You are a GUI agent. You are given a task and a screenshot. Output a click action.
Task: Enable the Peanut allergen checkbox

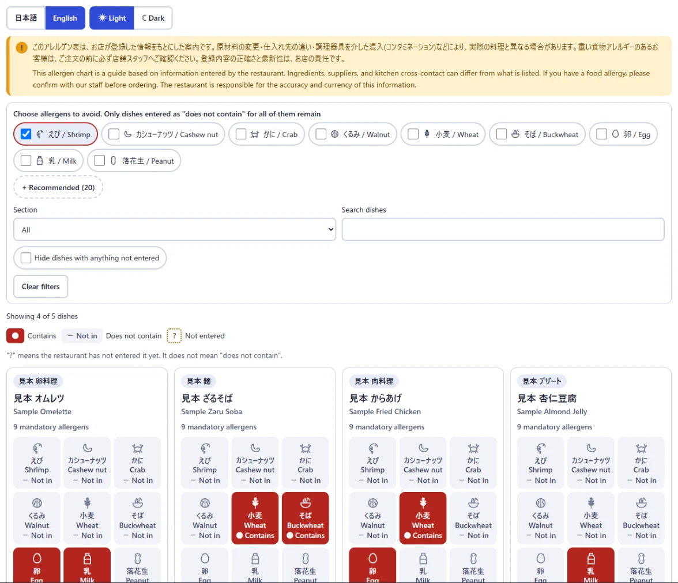click(x=99, y=161)
